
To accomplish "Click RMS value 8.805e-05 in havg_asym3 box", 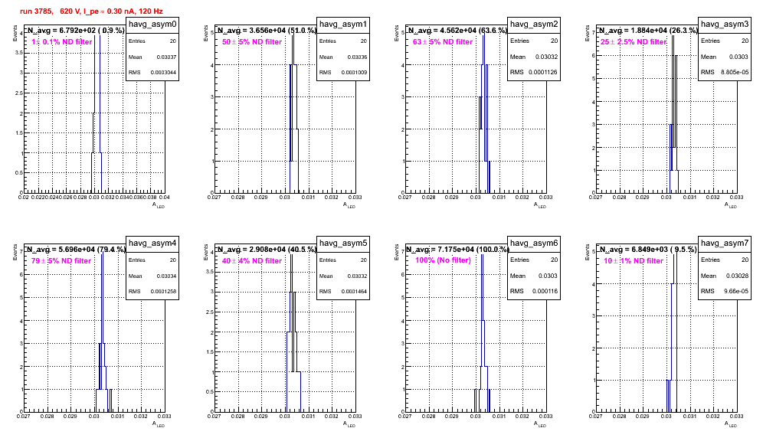I will (735, 72).
